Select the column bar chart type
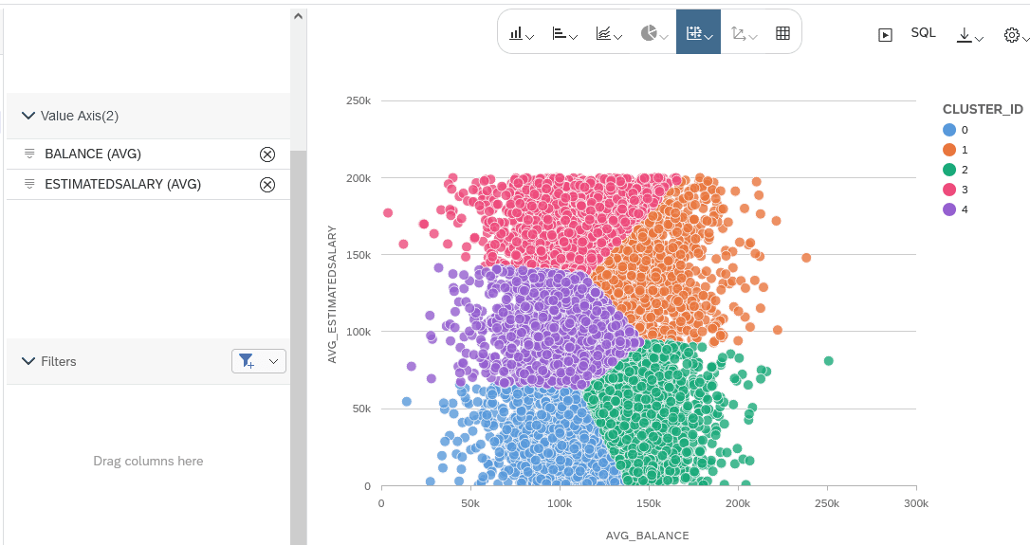The image size is (1030, 545). click(516, 33)
